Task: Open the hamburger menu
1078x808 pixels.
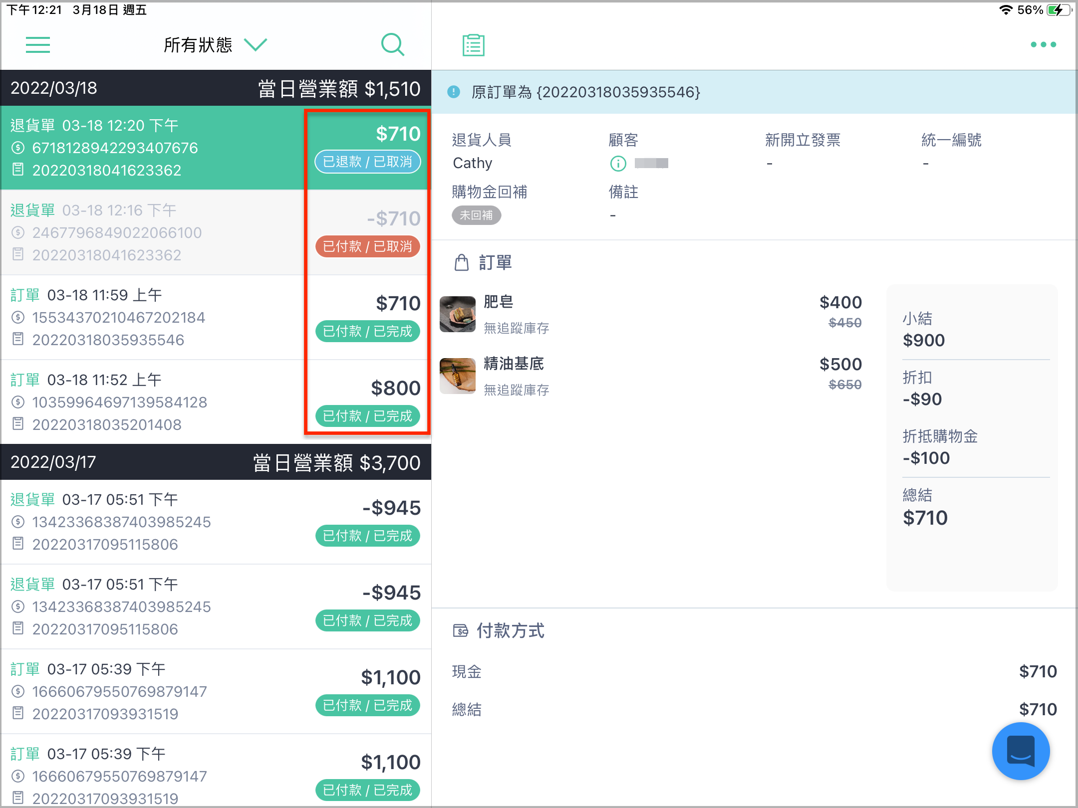Action: click(38, 45)
